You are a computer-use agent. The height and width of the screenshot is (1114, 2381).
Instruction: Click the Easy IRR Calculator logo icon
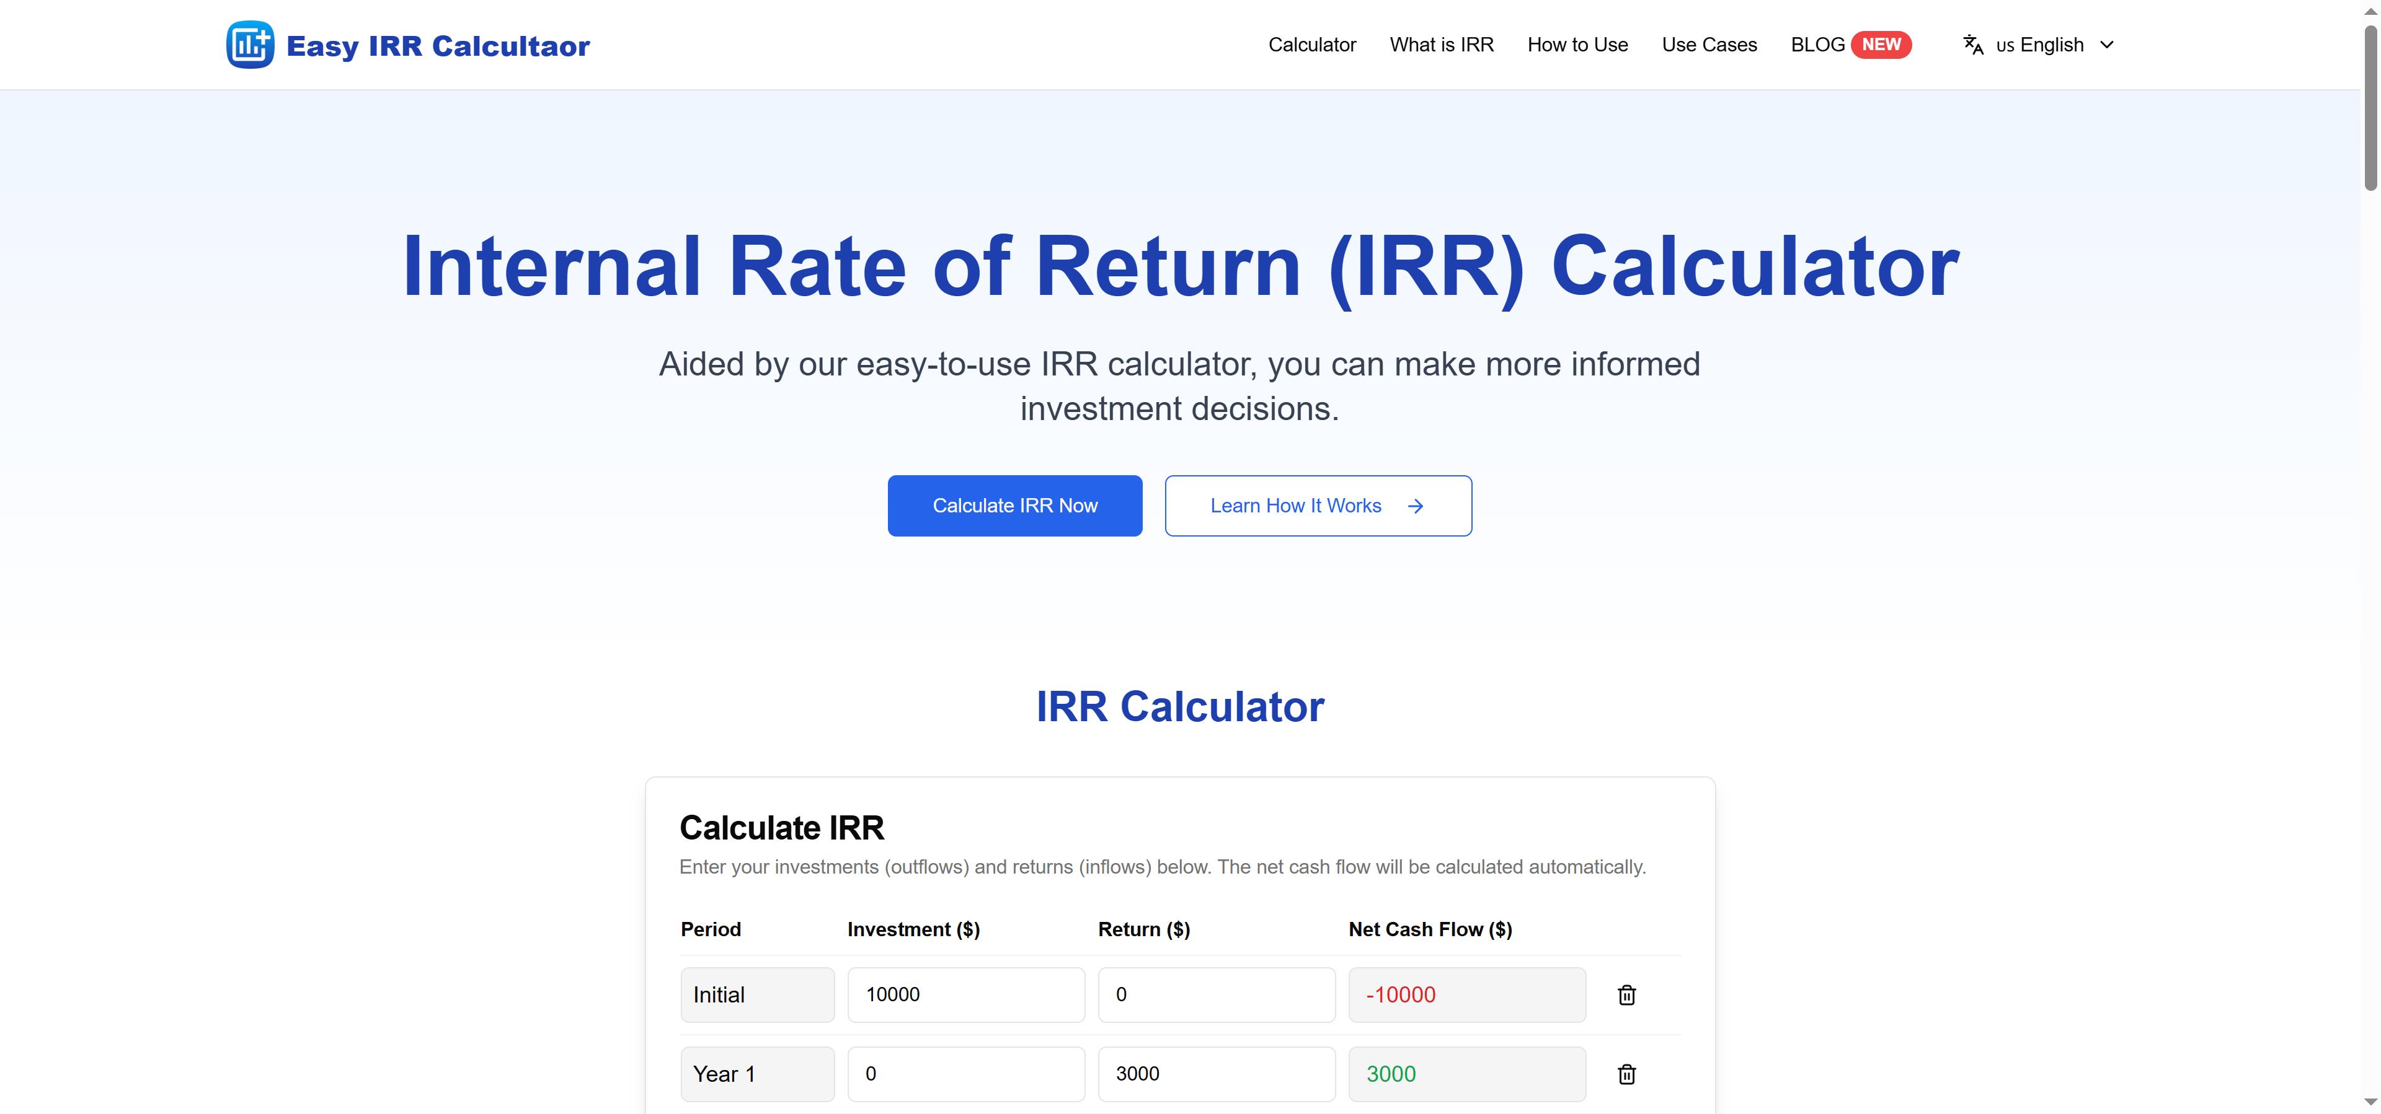coord(249,45)
